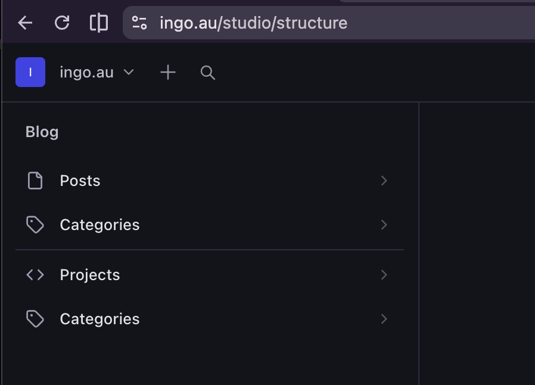Image resolution: width=535 pixels, height=385 pixels.
Task: Expand the Categories chevron just above the divider
Action: (384, 225)
